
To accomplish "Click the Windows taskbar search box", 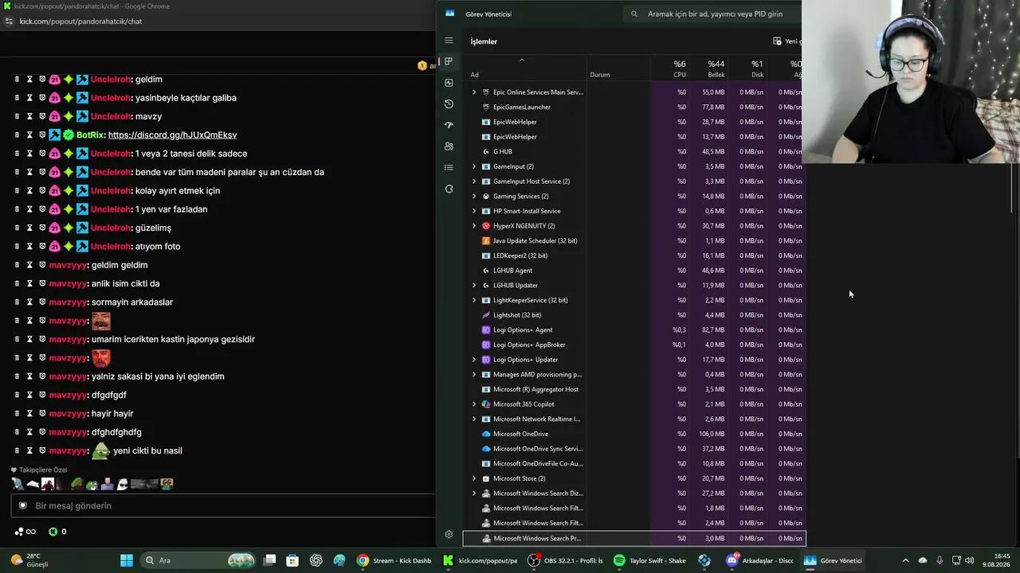I will (197, 560).
